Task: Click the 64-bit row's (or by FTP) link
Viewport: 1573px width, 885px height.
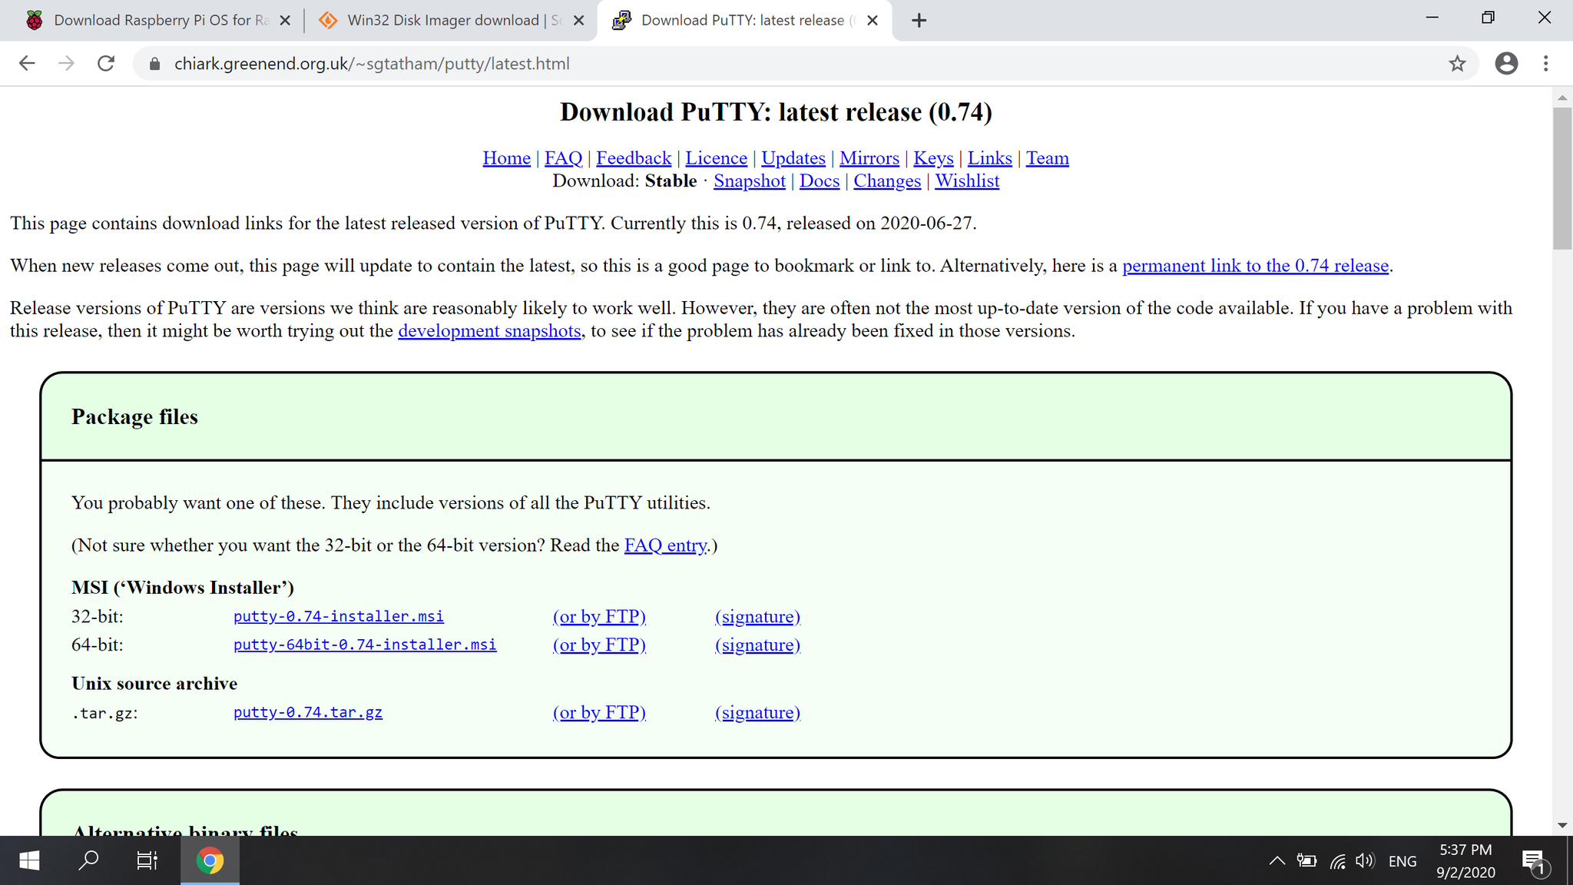Action: tap(599, 645)
